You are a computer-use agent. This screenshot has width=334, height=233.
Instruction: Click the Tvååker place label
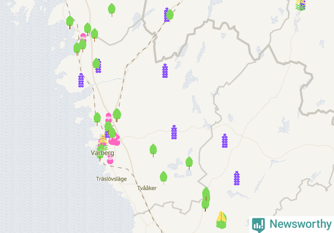pyautogui.click(x=147, y=188)
